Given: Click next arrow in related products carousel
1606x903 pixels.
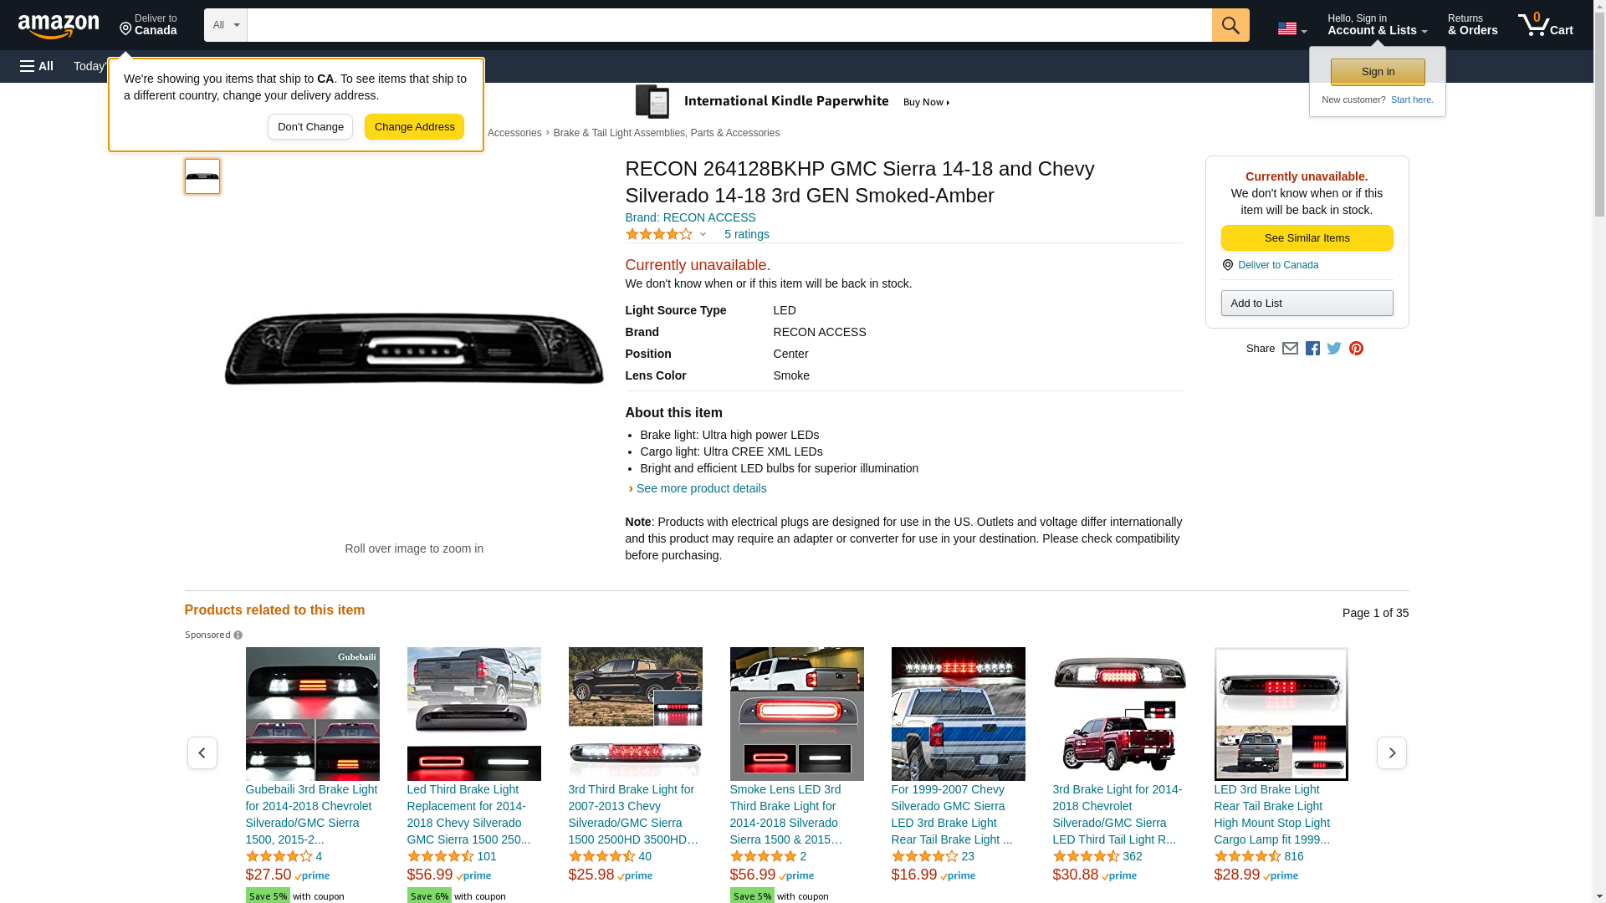Looking at the screenshot, I should (1391, 753).
